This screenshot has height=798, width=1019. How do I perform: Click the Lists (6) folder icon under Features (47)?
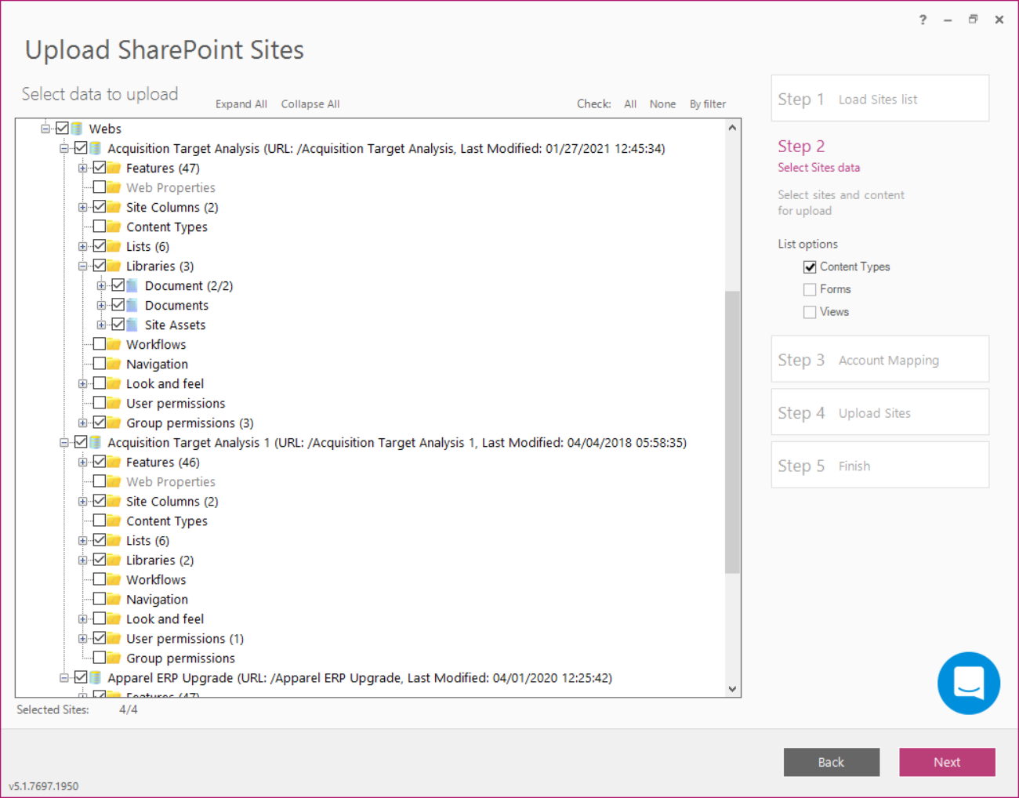point(114,246)
